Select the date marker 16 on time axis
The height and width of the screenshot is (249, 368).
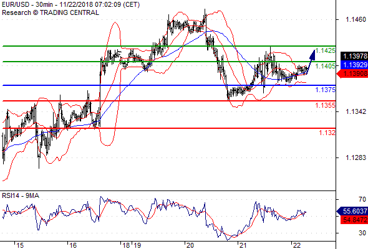pyautogui.click(x=73, y=245)
